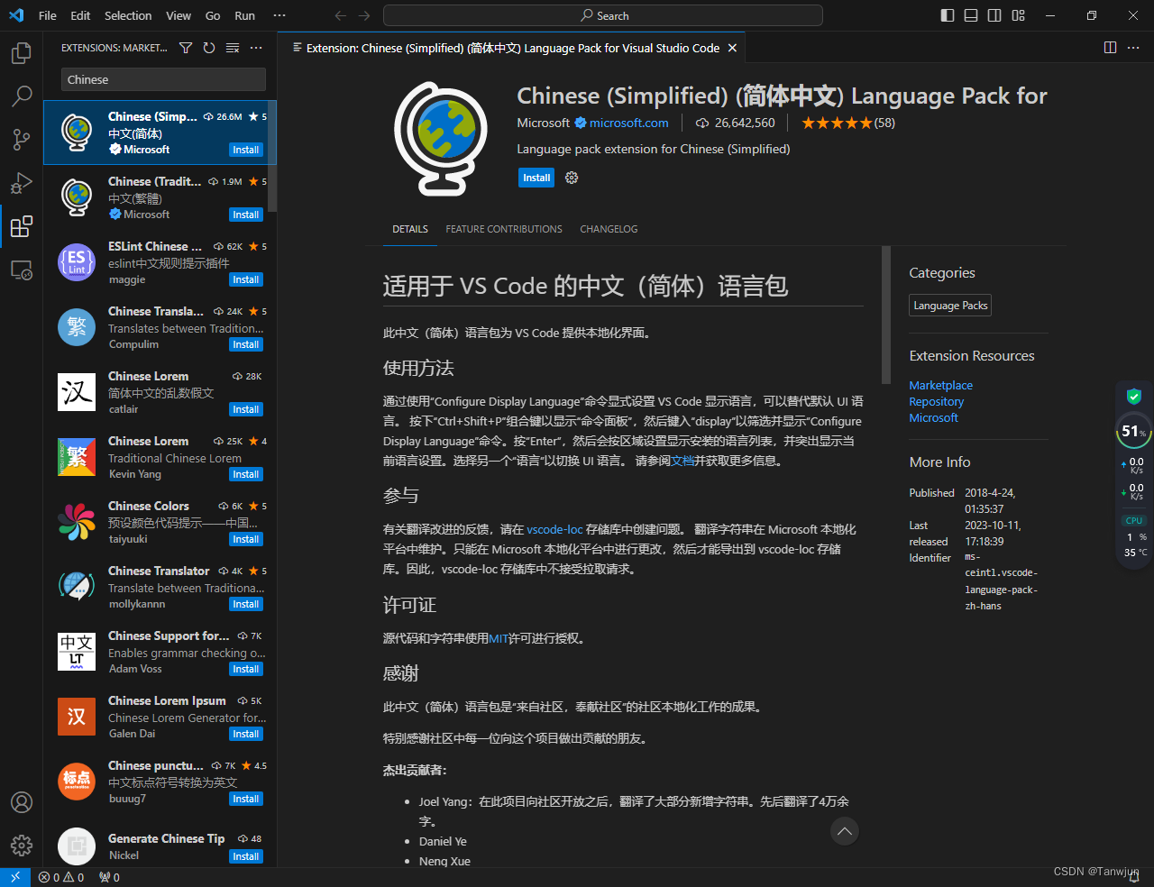Expand the overflow menu ellipsis in menu bar
The height and width of the screenshot is (887, 1154).
click(279, 15)
